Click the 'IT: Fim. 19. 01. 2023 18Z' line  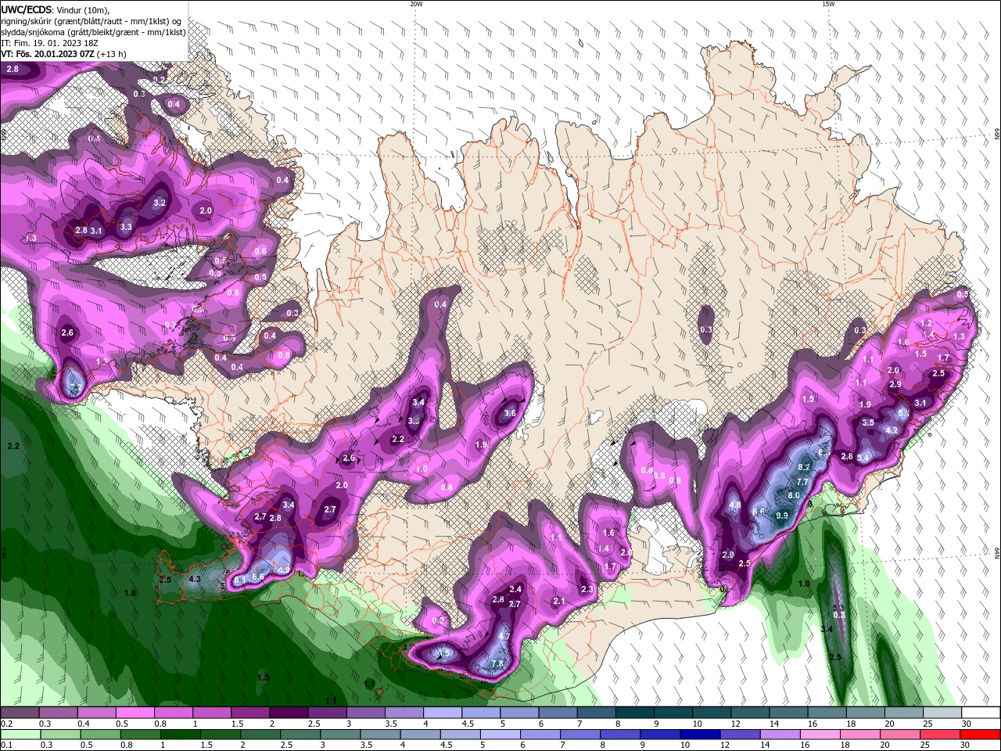click(x=49, y=43)
